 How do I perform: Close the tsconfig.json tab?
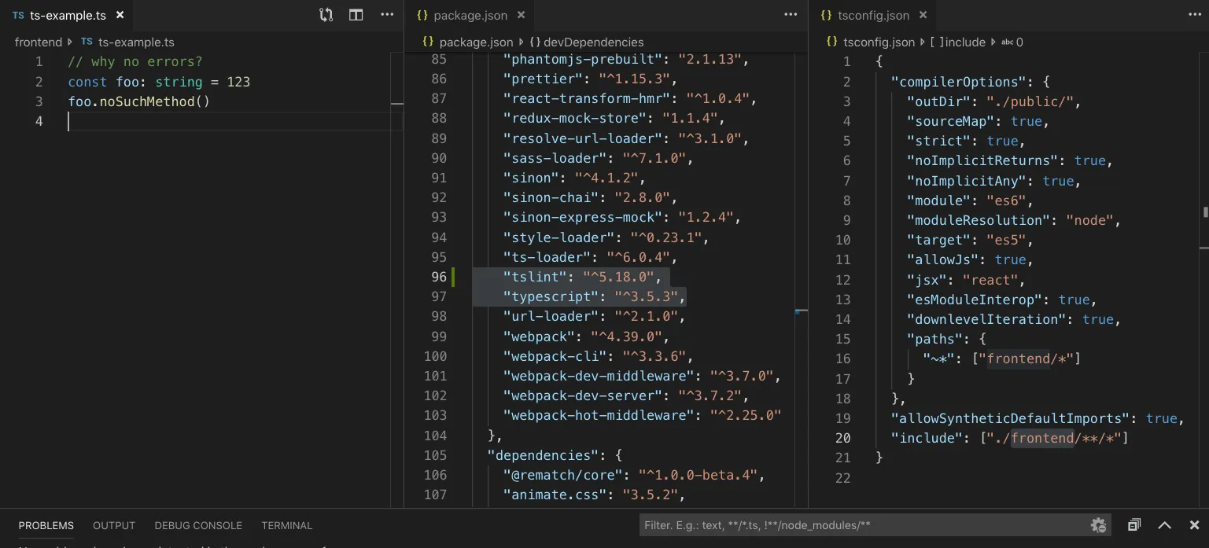tap(923, 15)
